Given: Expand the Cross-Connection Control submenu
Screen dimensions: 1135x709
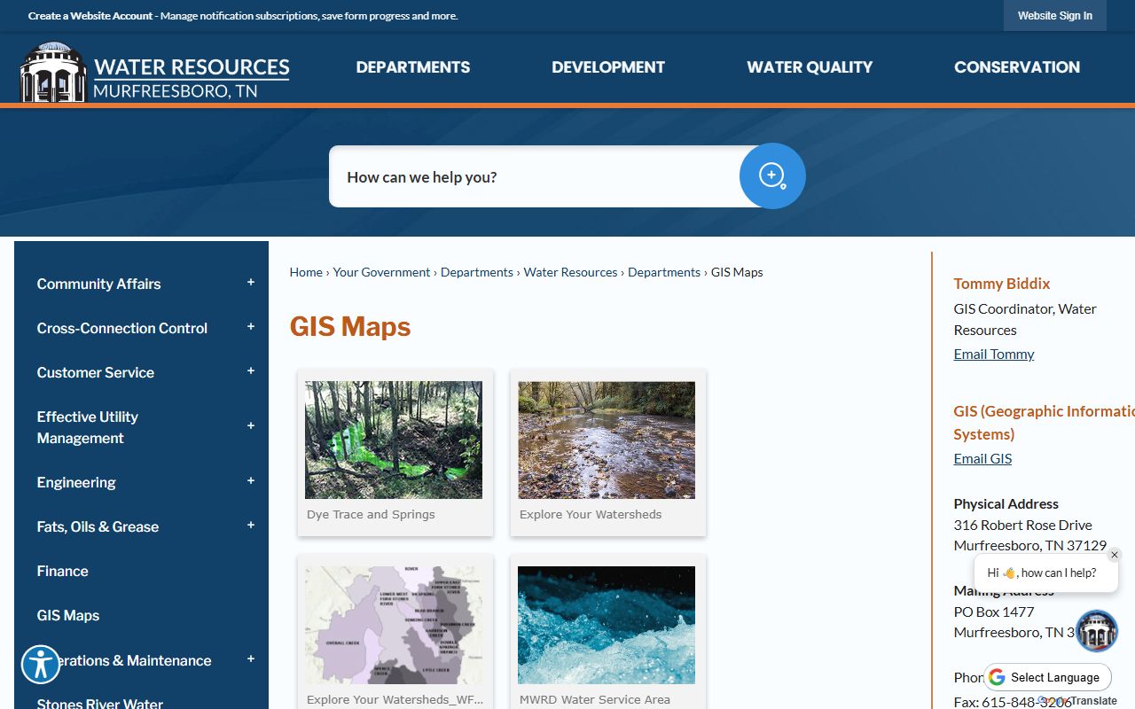Looking at the screenshot, I should coord(251,327).
